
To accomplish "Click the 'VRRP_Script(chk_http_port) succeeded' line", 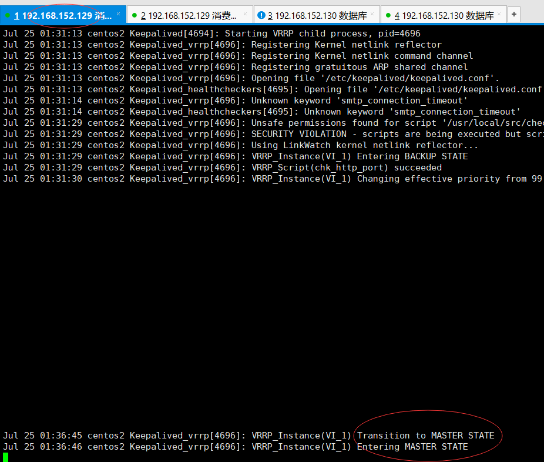I will (x=223, y=168).
